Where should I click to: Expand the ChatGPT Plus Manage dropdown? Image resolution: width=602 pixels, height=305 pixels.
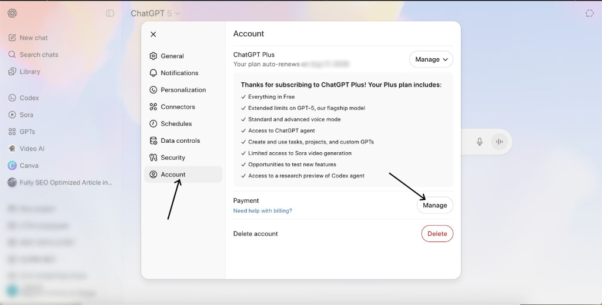tap(431, 59)
